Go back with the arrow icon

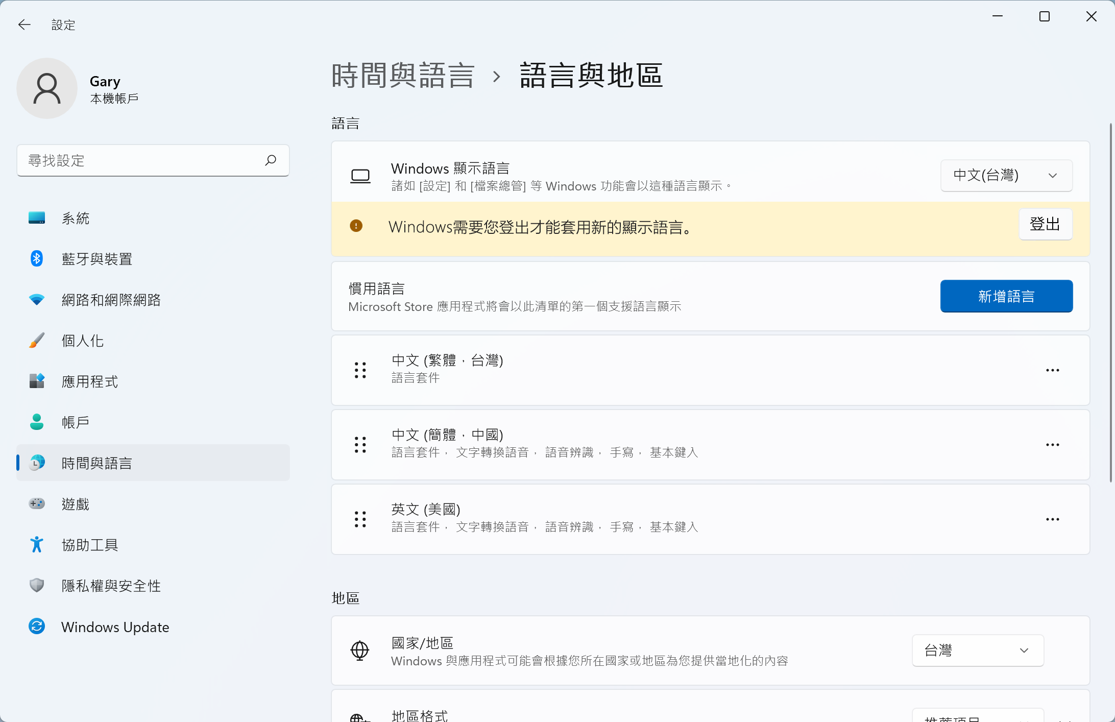pos(24,25)
